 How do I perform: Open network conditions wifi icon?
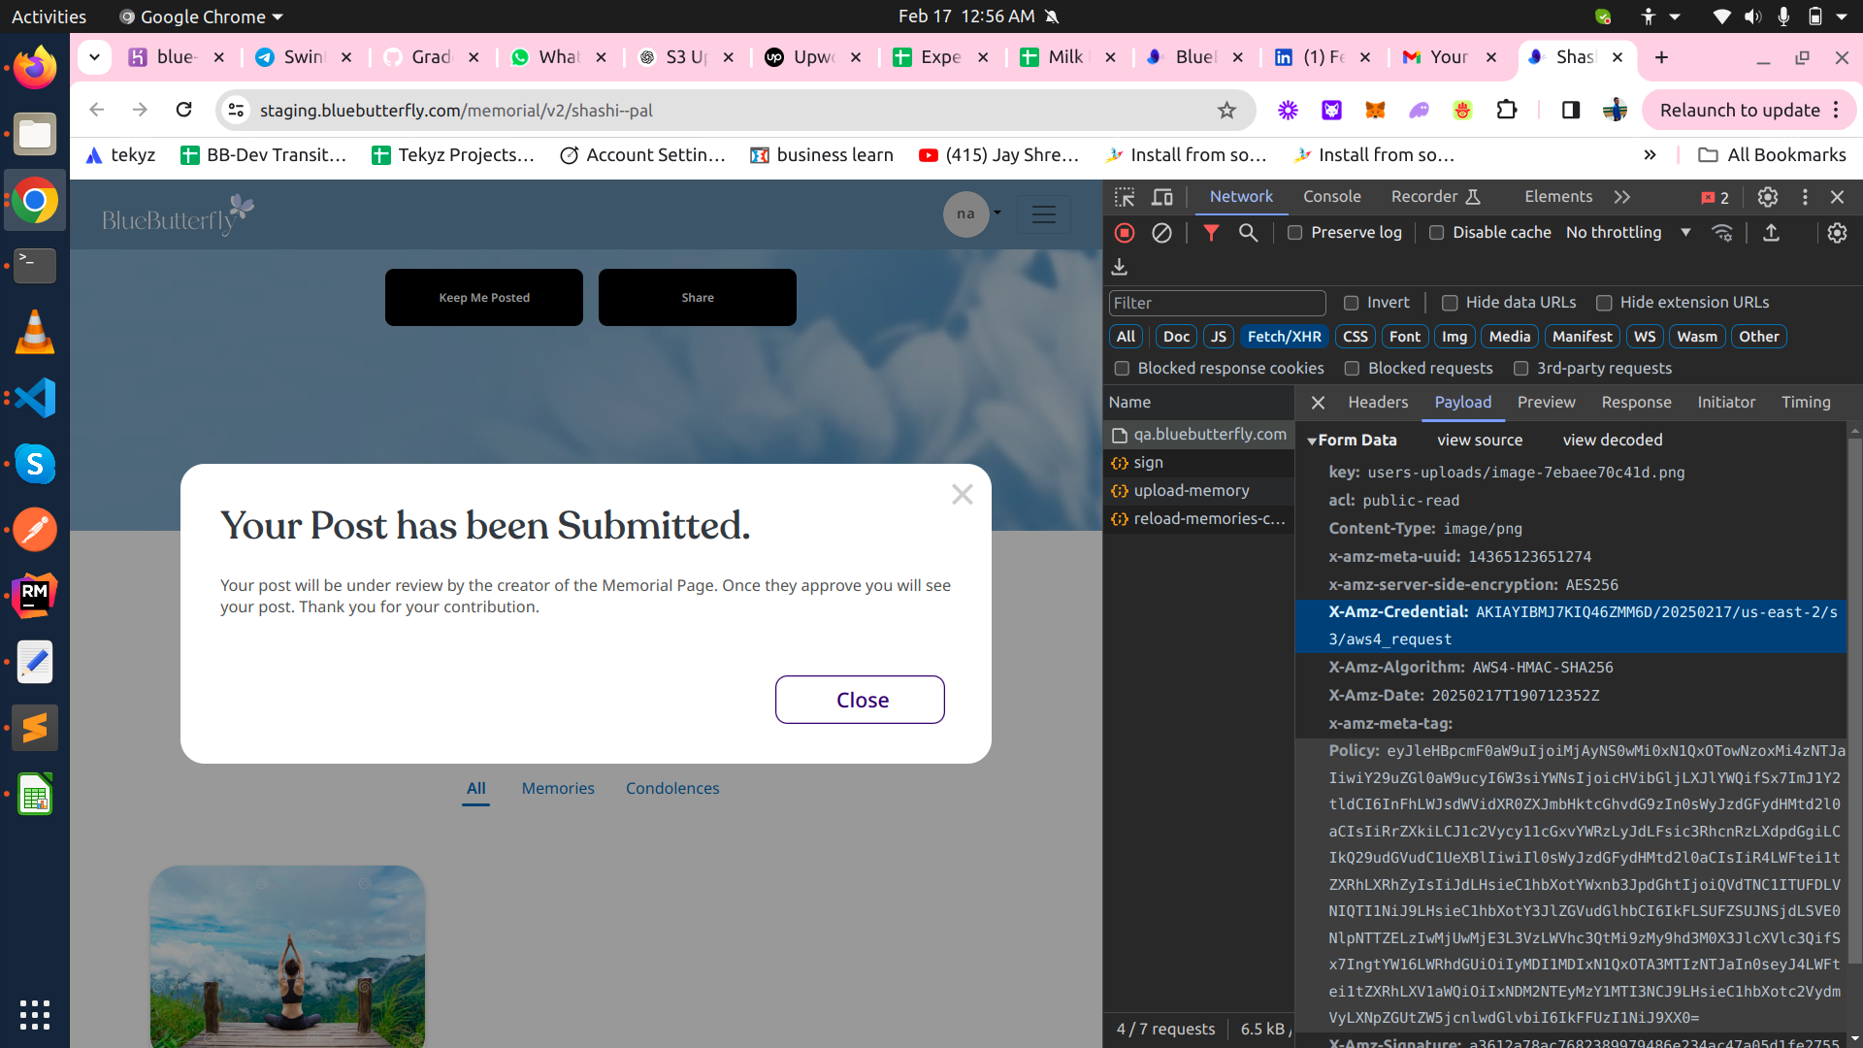pos(1722,233)
